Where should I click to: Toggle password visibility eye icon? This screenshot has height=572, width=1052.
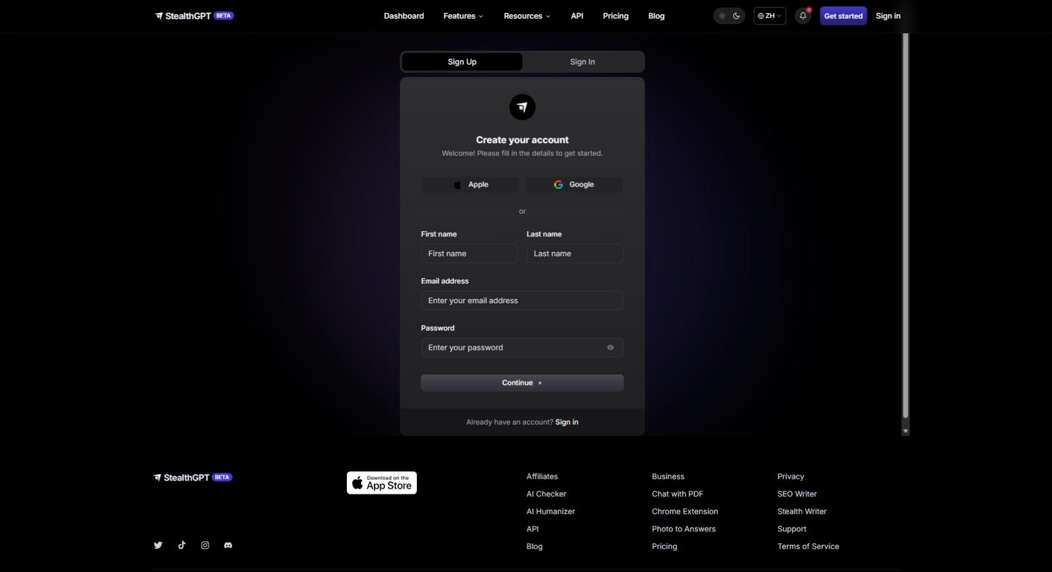click(610, 348)
